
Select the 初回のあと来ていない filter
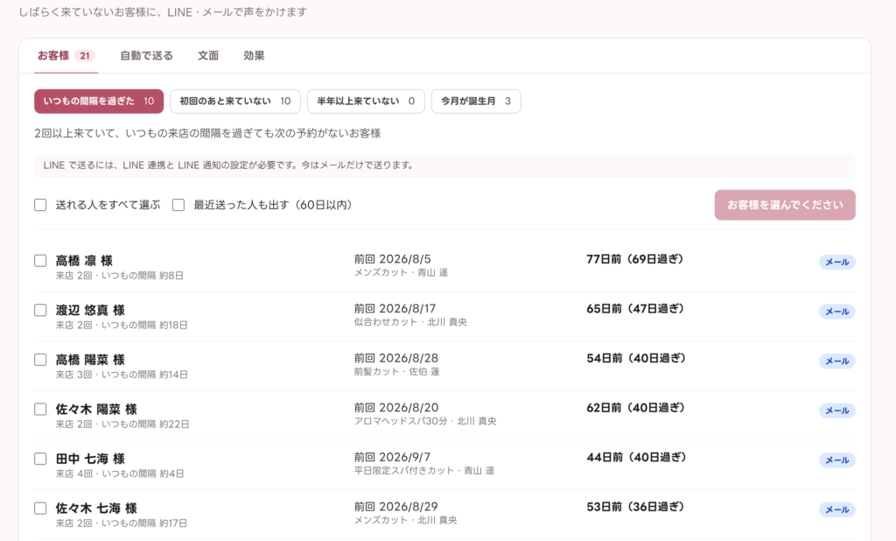tap(235, 102)
